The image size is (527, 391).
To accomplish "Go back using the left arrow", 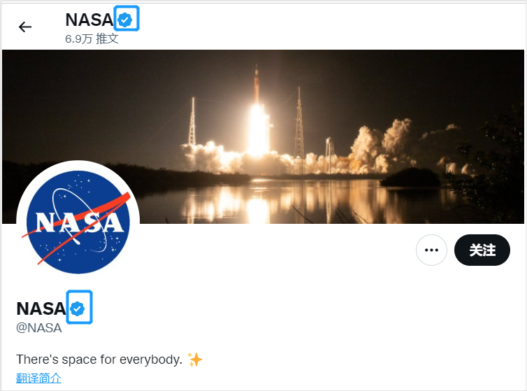I will [x=25, y=27].
